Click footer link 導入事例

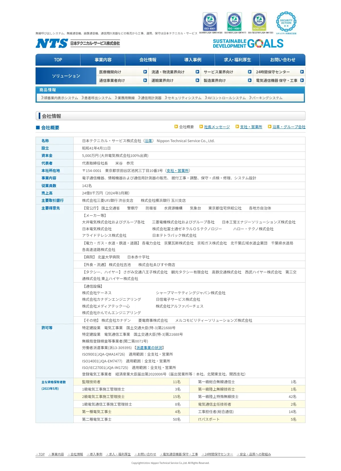coord(94,454)
